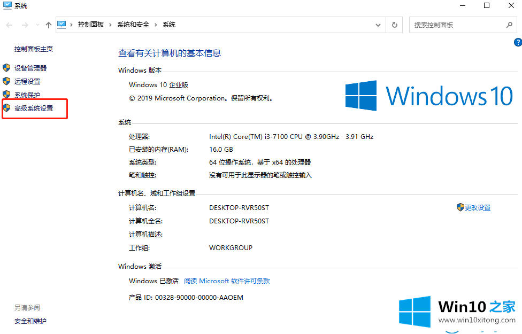Image resolution: width=522 pixels, height=334 pixels.
Task: Click the computer icon in the address bar
Action: [62, 25]
